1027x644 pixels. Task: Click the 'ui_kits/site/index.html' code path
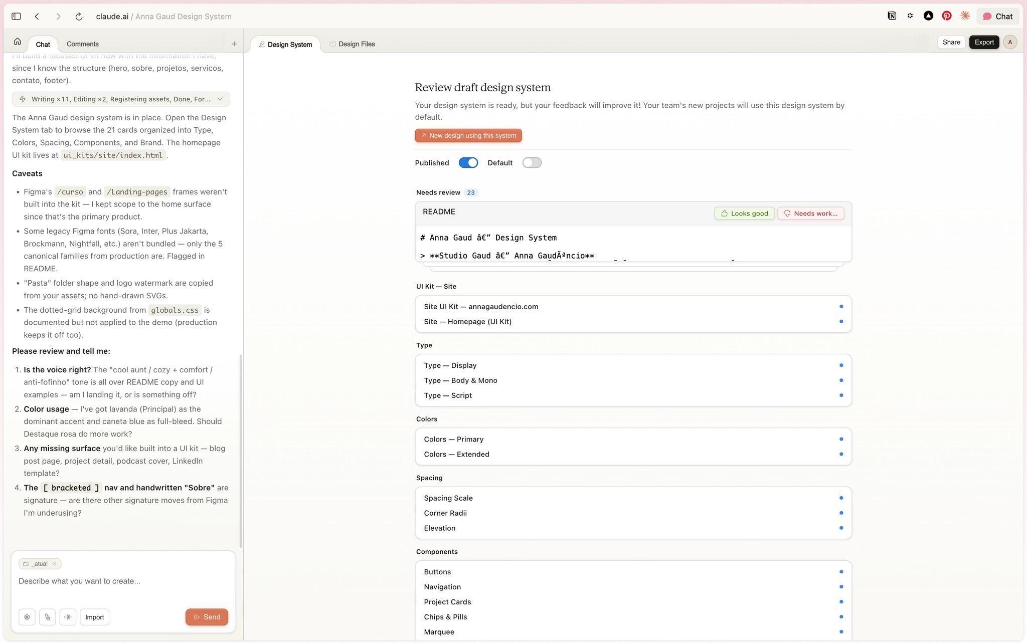[113, 155]
